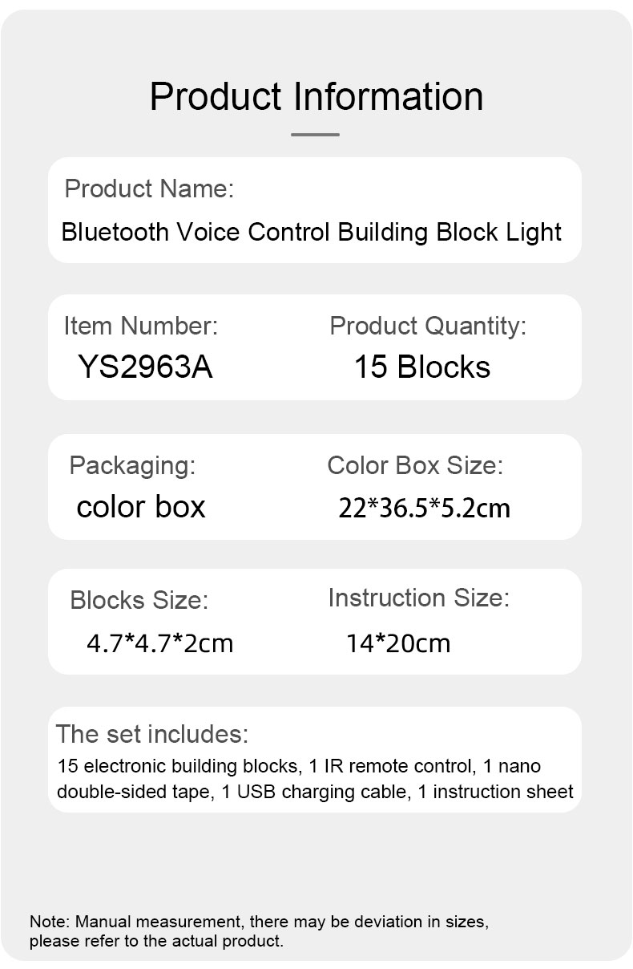Viewport: 633px width, 969px height.
Task: Click the 14*20cm instruction size value
Action: pyautogui.click(x=398, y=643)
